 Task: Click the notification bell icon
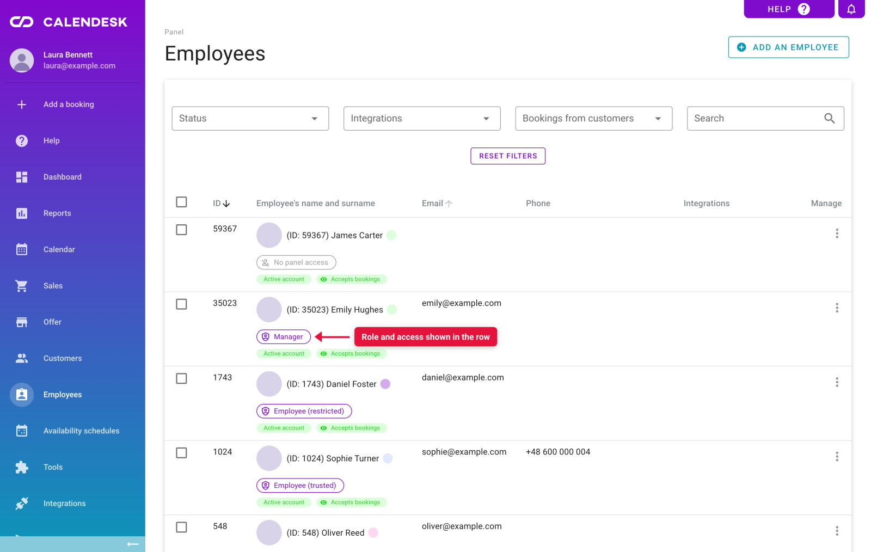851,9
